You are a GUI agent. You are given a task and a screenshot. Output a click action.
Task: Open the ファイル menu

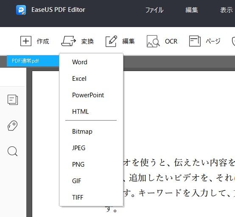[154, 10]
